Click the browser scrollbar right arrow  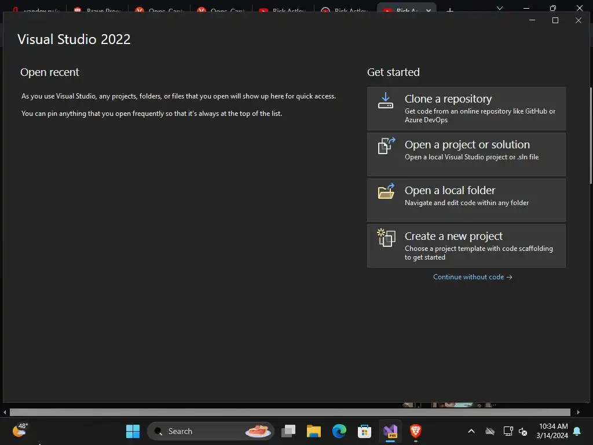pyautogui.click(x=579, y=412)
